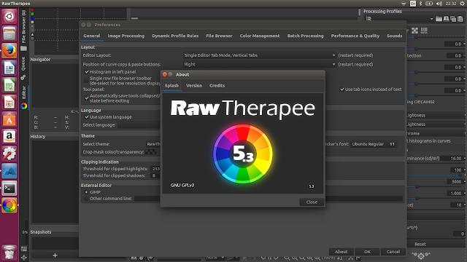This screenshot has width=467, height=262.
Task: Toggle green channel in histogram panel
Action: pos(32,14)
